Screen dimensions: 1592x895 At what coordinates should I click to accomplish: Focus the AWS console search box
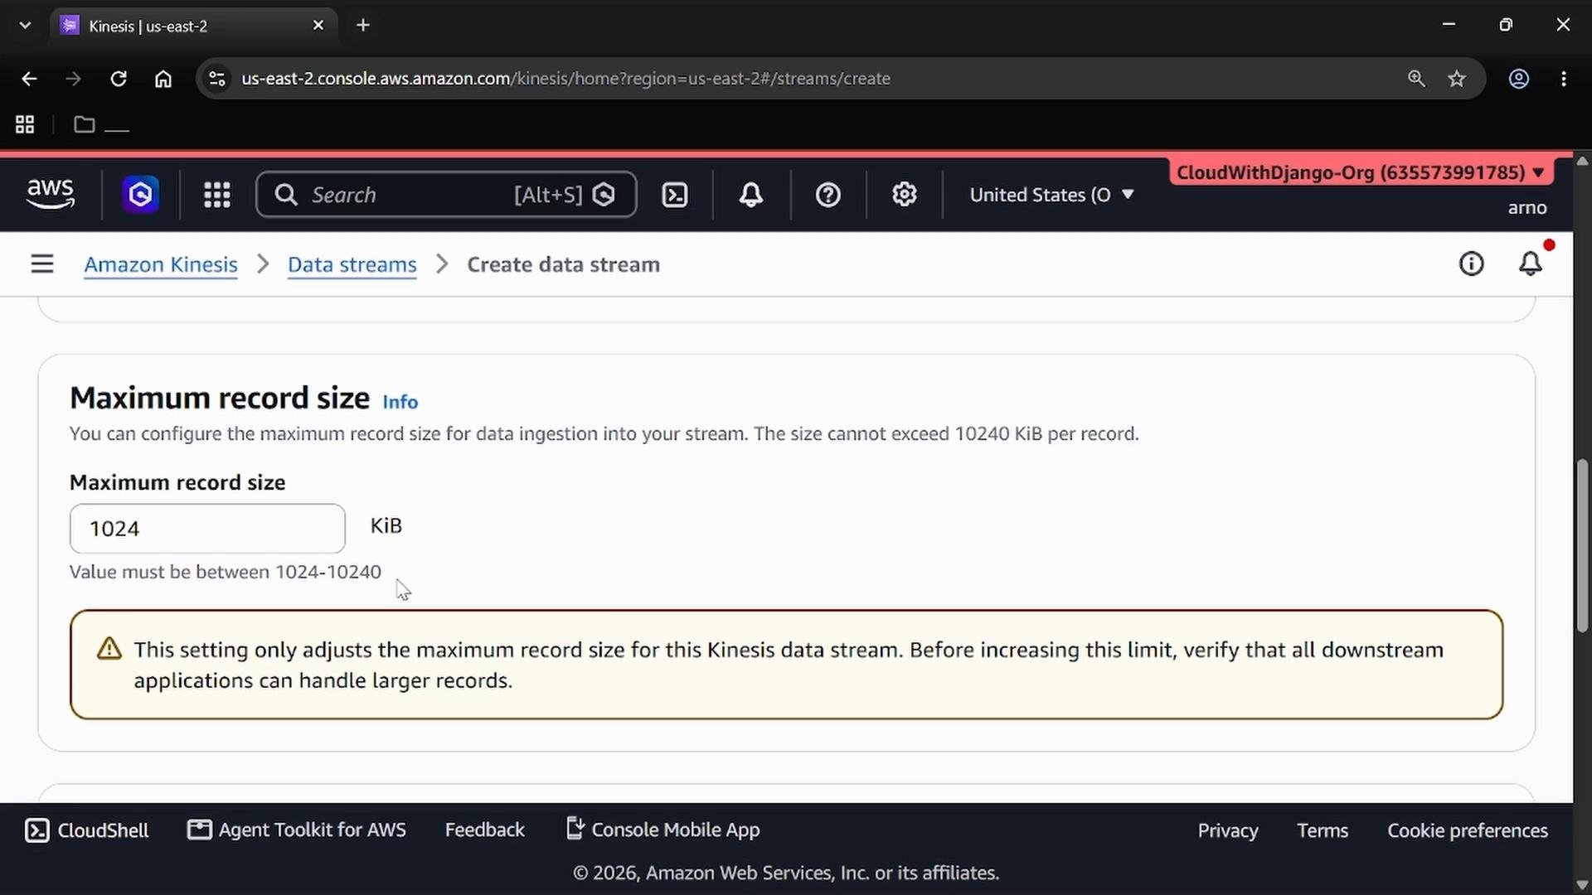446,195
